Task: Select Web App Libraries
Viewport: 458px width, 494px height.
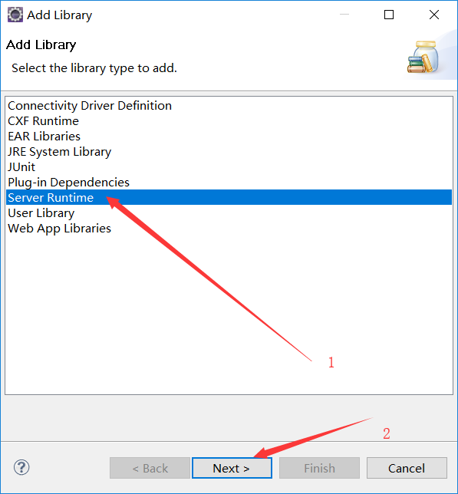Action: (x=229, y=229)
